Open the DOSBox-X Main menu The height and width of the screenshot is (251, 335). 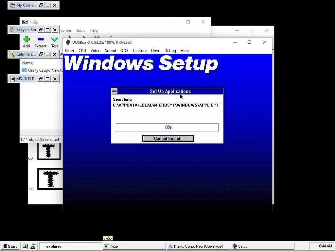click(69, 51)
